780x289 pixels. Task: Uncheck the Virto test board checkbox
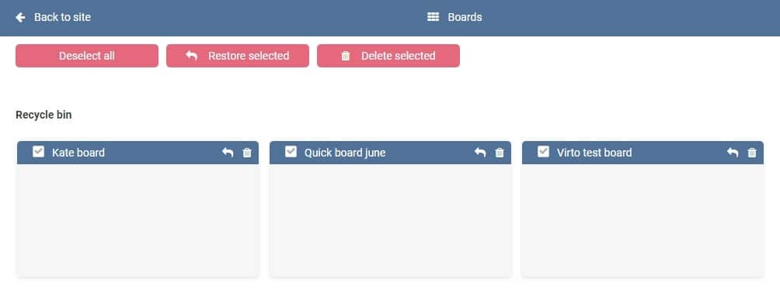coord(544,152)
